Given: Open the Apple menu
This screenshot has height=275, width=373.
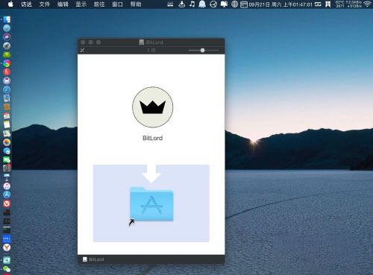Looking at the screenshot, I should [10, 4].
